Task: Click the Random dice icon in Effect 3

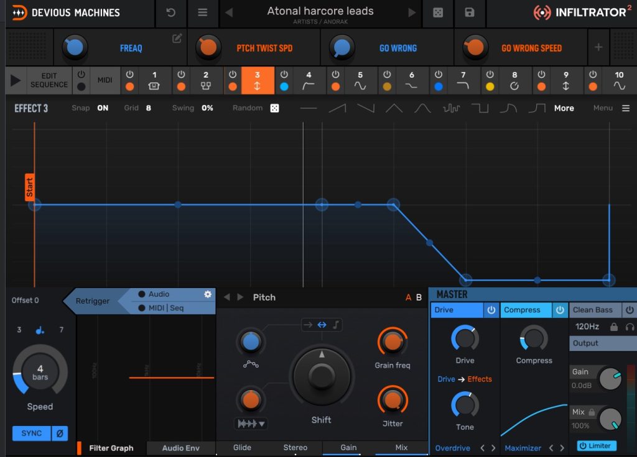Action: pyautogui.click(x=274, y=108)
